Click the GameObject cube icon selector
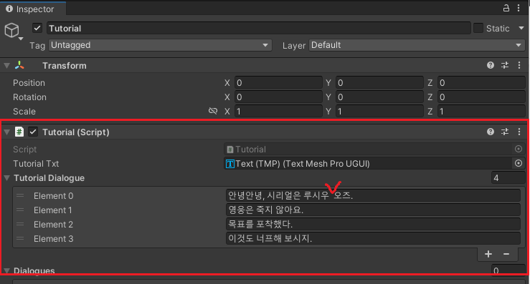530x284 pixels. [x=13, y=31]
